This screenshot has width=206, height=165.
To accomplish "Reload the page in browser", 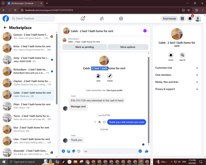I will (x=15, y=10).
